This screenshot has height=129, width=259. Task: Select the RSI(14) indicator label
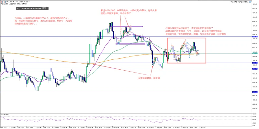coord(4,114)
